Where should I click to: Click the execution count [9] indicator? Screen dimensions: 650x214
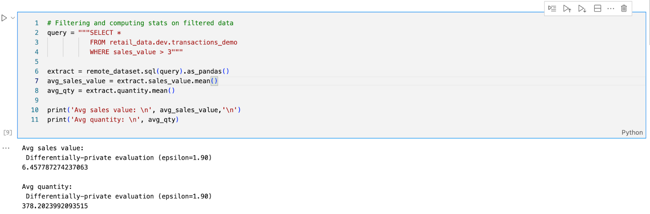click(x=8, y=132)
